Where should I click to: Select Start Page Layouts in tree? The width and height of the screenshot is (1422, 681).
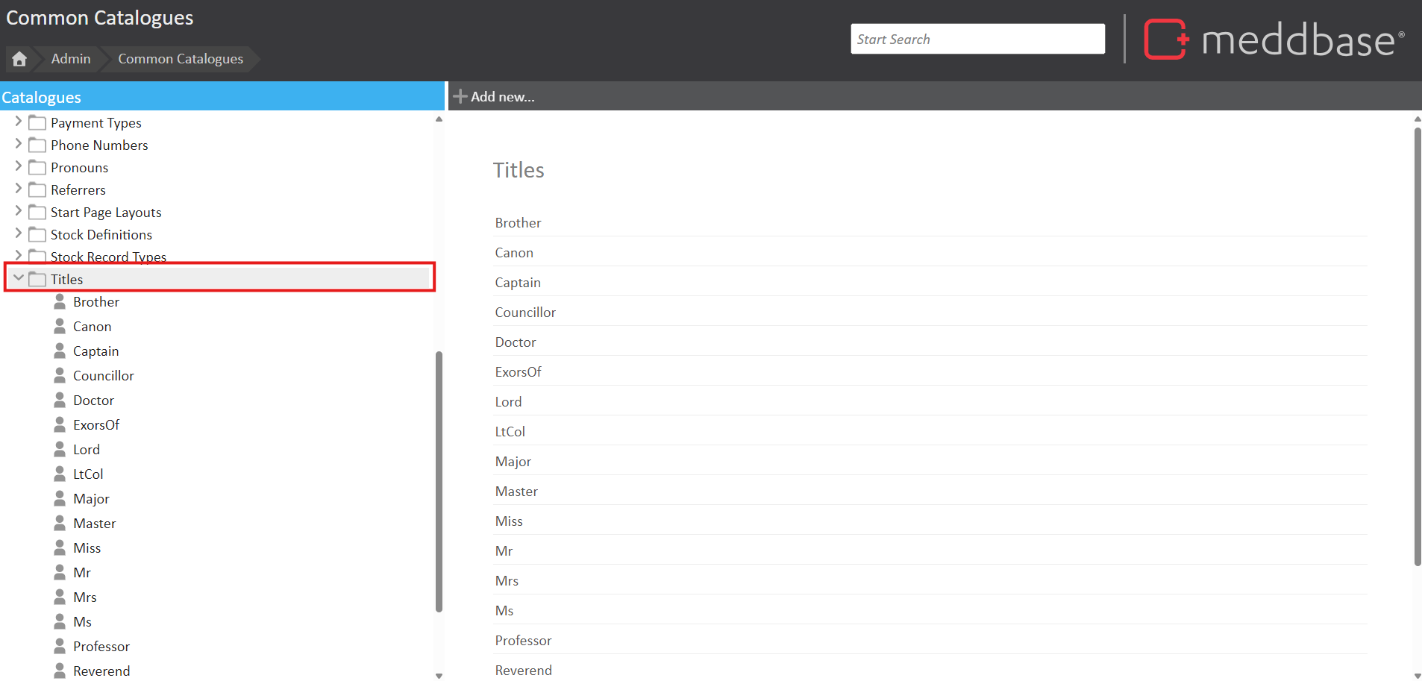click(106, 213)
